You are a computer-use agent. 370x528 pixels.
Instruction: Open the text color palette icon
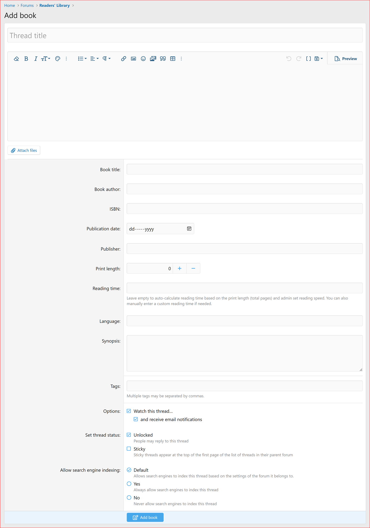point(58,59)
